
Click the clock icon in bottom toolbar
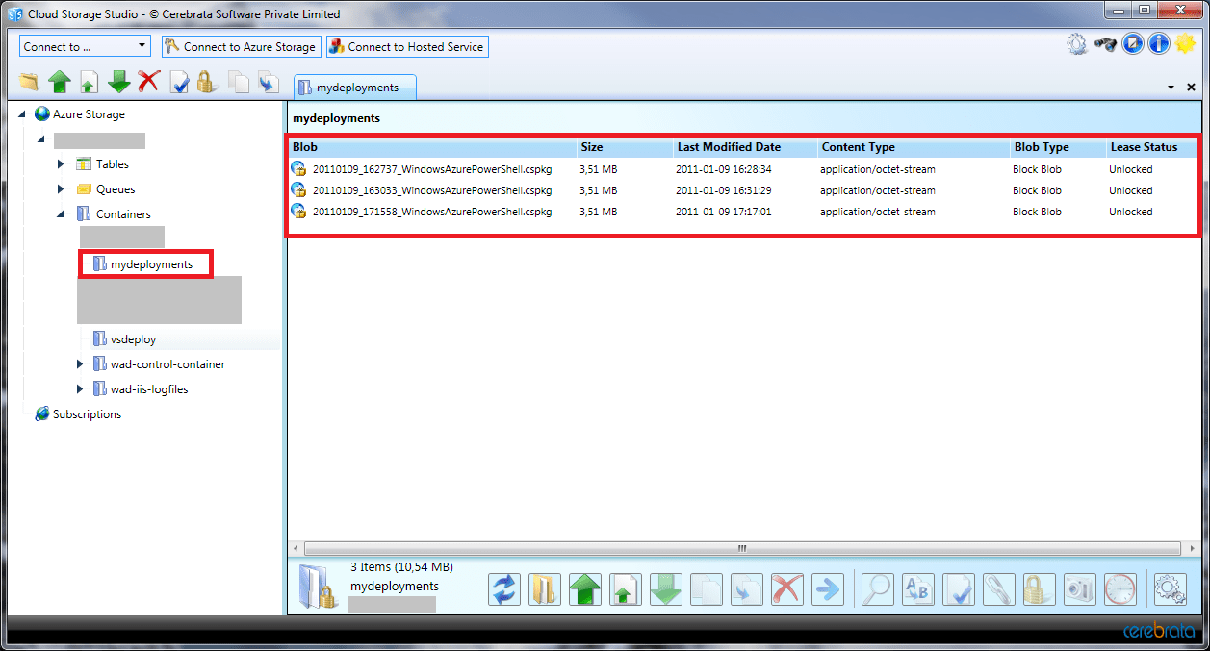pyautogui.click(x=1120, y=588)
